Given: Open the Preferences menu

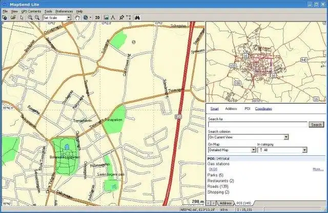Looking at the screenshot, I should (x=64, y=11).
